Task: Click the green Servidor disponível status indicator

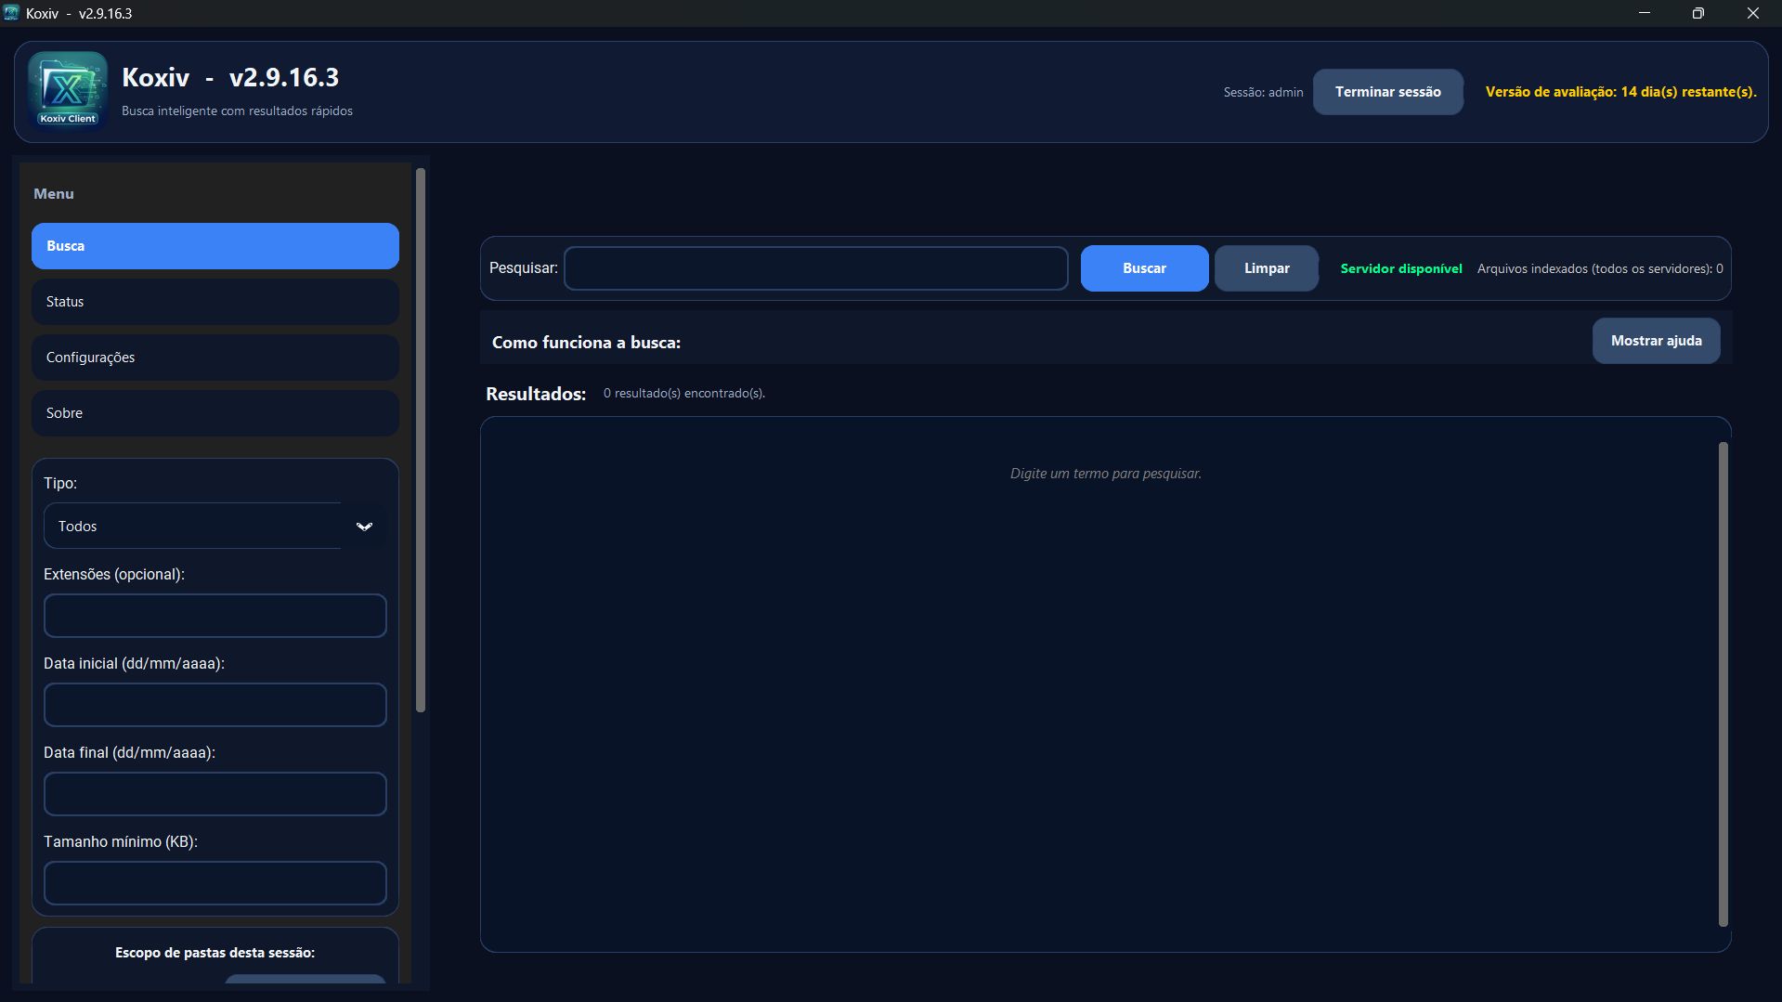Action: point(1400,268)
